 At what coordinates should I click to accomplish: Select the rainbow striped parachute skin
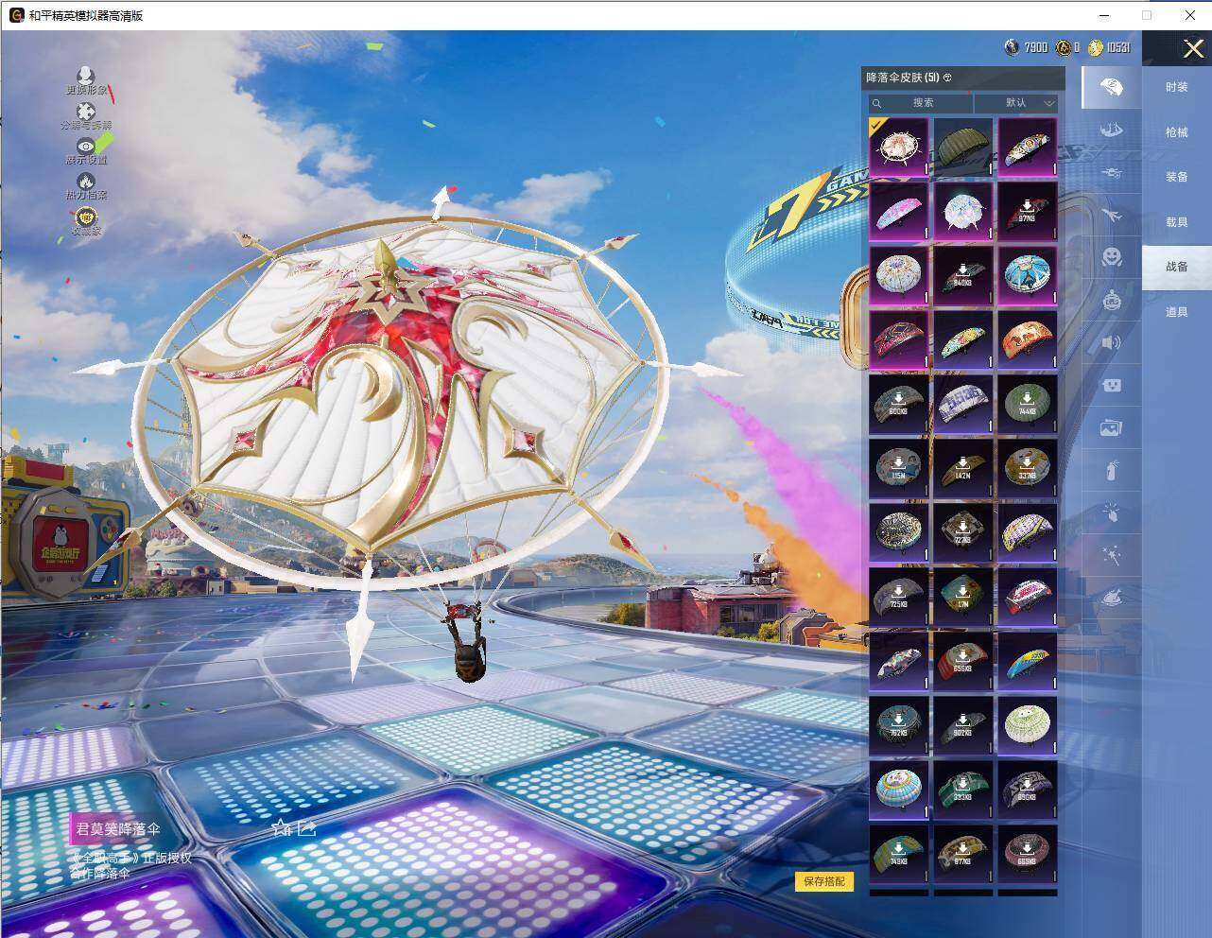point(1028,661)
